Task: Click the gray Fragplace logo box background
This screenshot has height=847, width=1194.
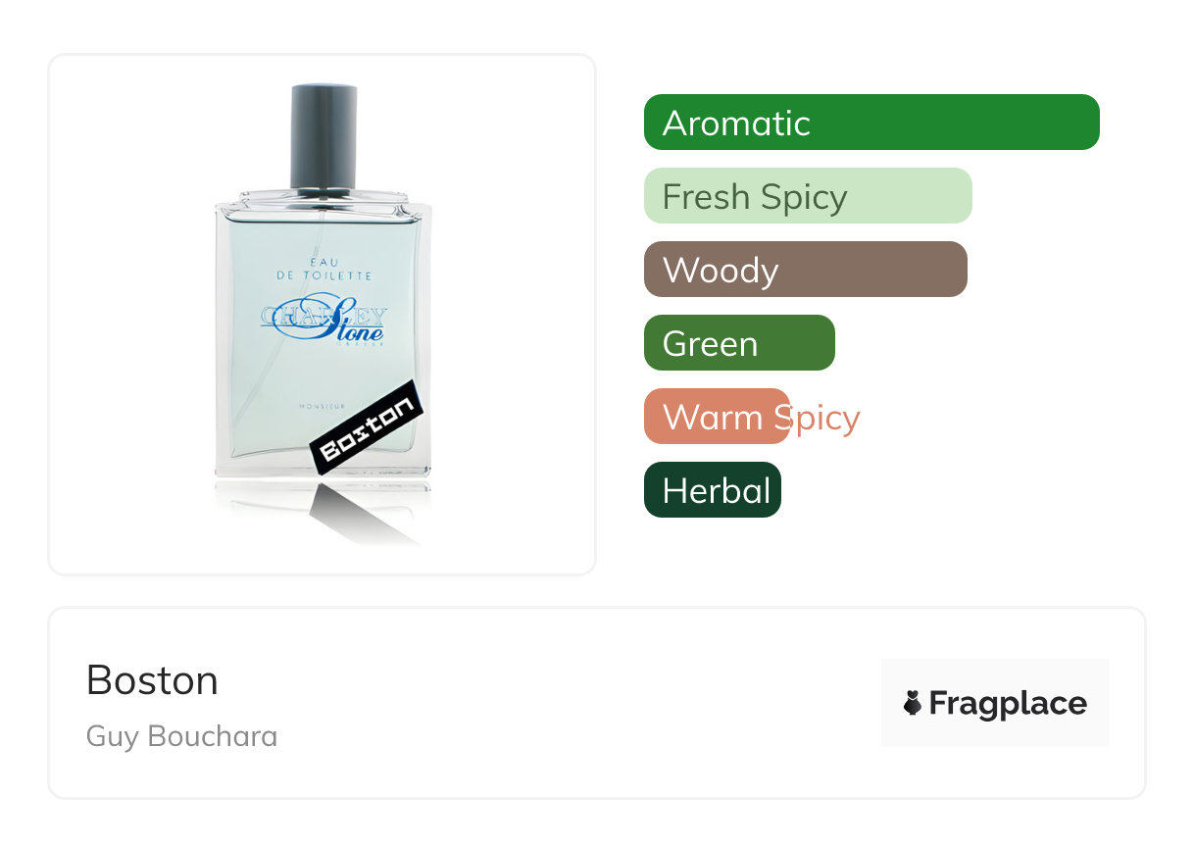Action: [x=995, y=703]
